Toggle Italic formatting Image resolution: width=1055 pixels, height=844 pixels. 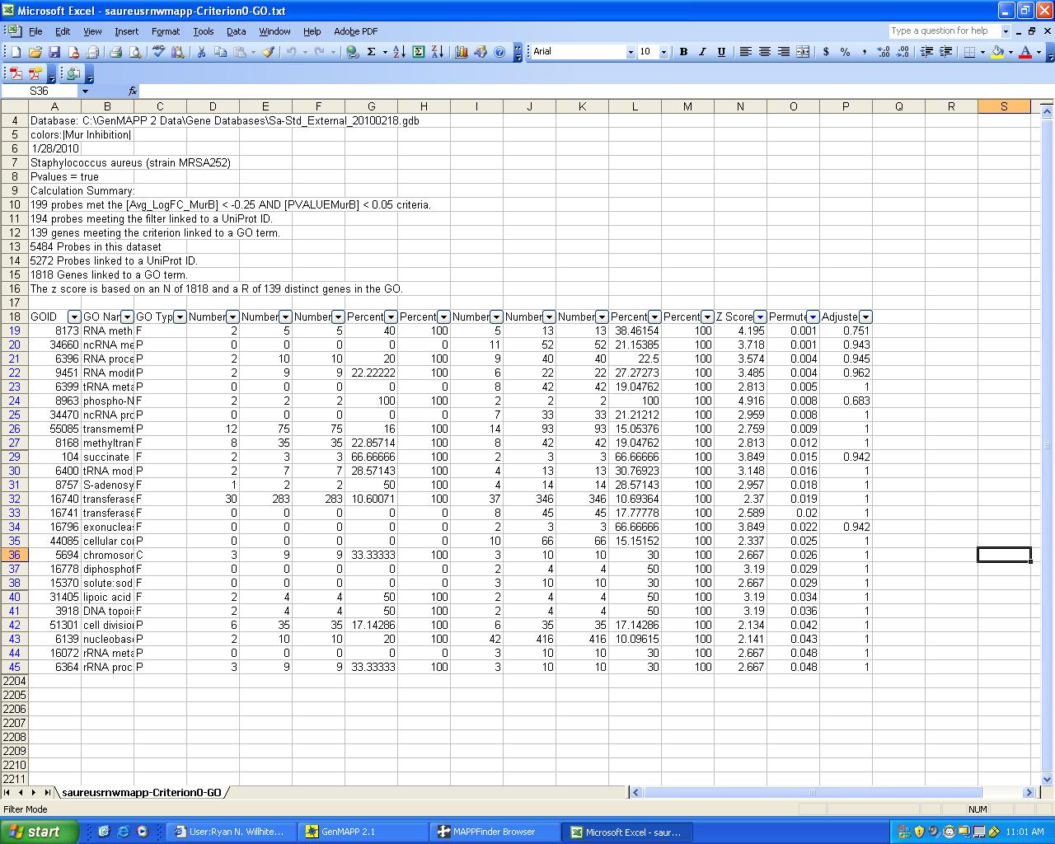pos(702,52)
